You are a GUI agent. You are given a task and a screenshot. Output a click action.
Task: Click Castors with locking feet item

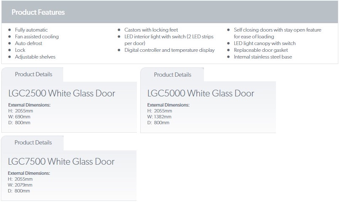(x=151, y=30)
